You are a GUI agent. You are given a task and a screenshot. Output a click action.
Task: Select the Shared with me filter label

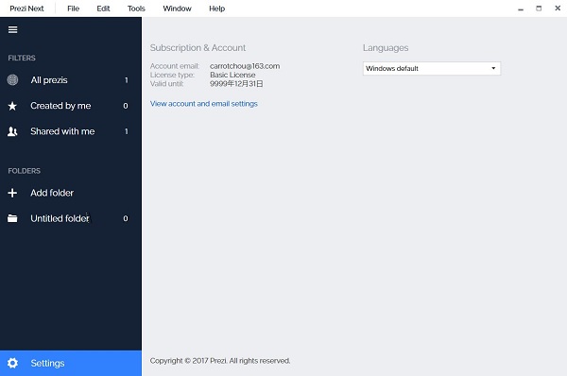(x=62, y=131)
